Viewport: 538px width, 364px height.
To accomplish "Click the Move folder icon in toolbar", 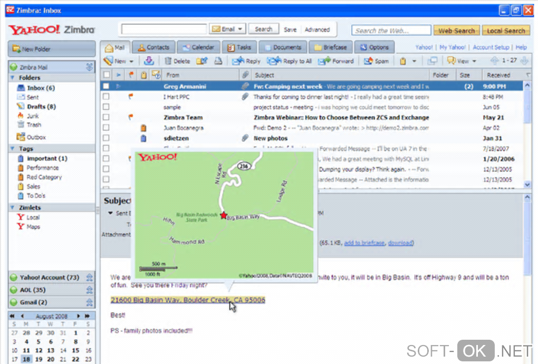I will tap(201, 61).
